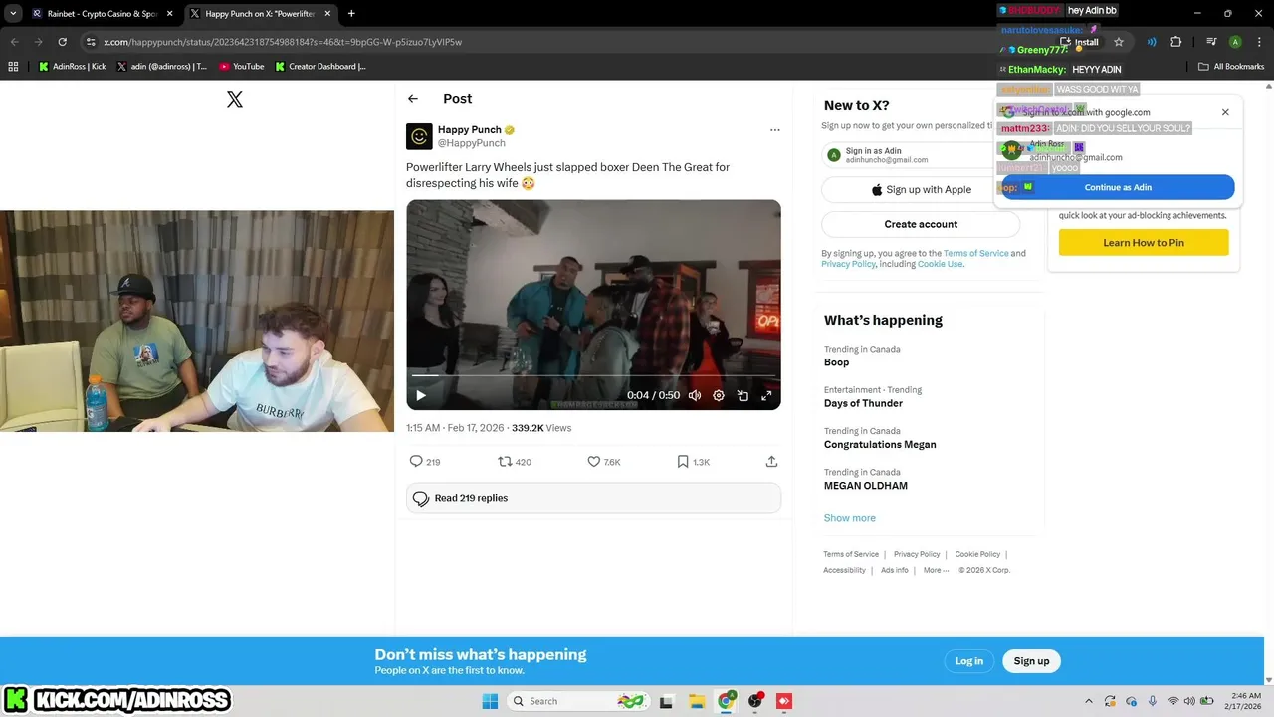Switch to the Rainbet Crypto Casino tab

tap(101, 14)
